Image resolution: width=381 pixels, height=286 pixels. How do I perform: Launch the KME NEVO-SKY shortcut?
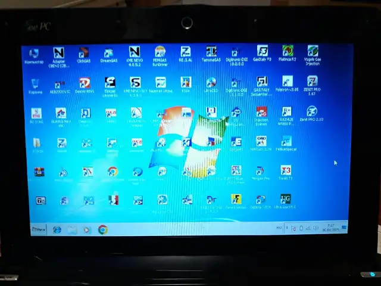pyautogui.click(x=135, y=87)
